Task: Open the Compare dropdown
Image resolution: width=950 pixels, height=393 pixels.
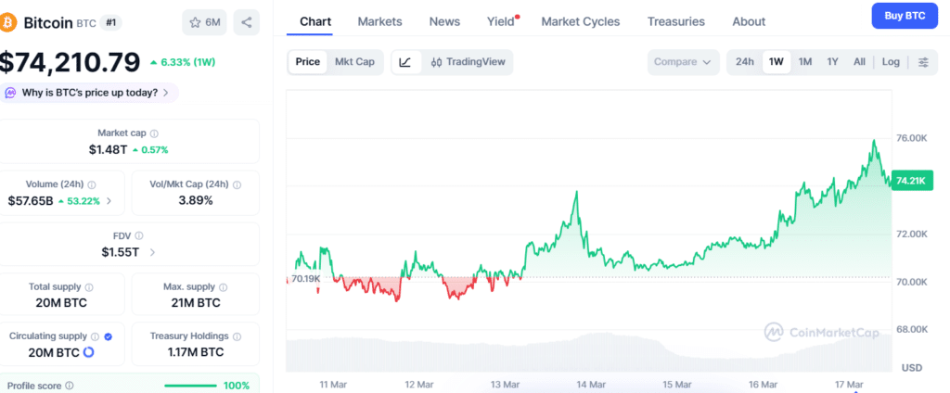Action: coord(683,62)
